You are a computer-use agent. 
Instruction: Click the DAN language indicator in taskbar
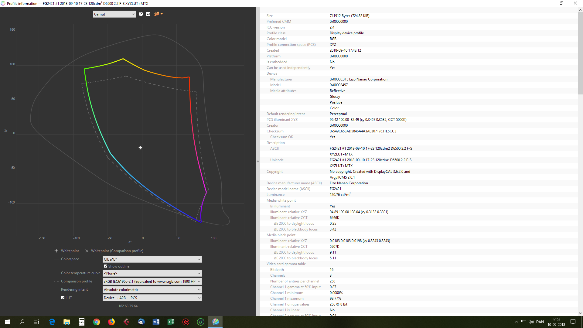[540, 322]
